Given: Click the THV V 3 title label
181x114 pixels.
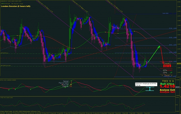Looking at the screenshot, I should [x=168, y=81].
